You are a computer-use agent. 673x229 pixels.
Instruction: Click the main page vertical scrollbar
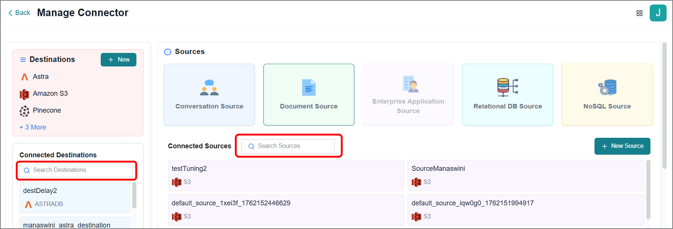[664, 106]
